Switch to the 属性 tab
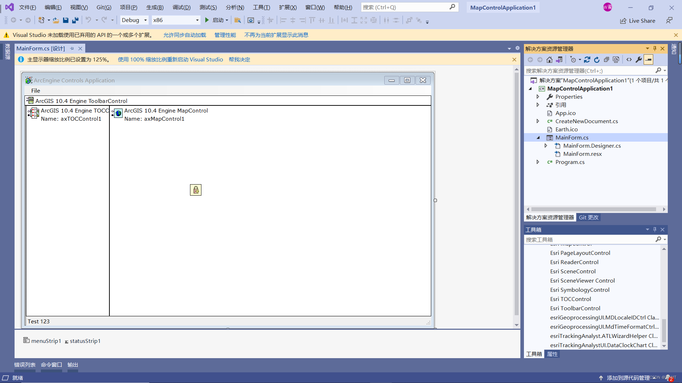 [x=552, y=354]
